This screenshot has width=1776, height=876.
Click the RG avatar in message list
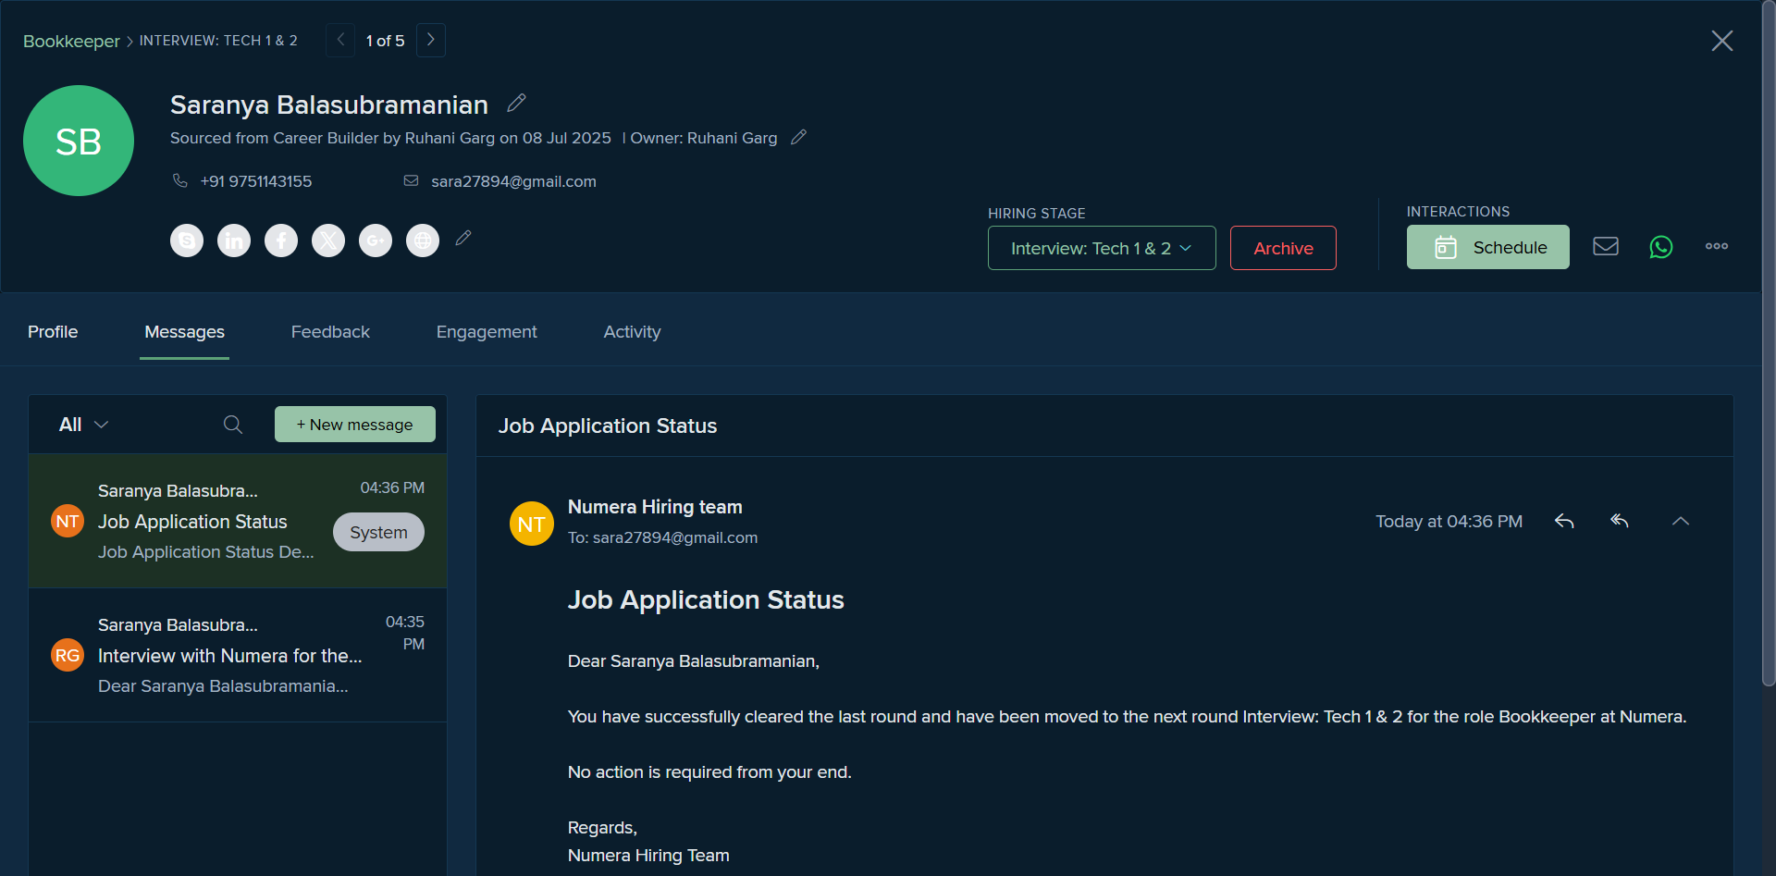pos(68,655)
